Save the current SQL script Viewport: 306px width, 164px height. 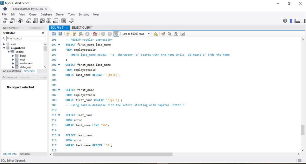point(60,33)
